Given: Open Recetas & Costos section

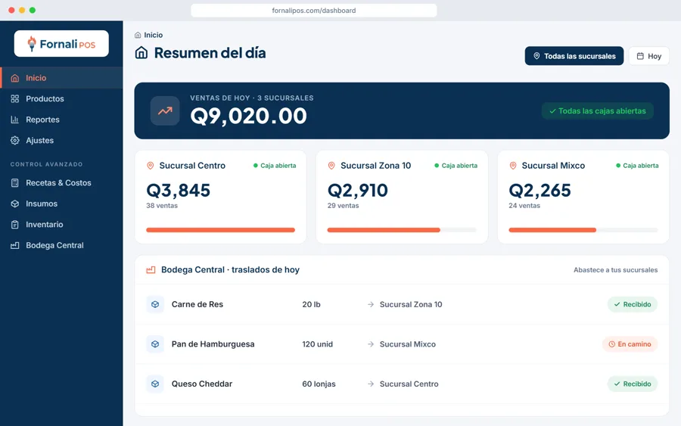Looking at the screenshot, I should pos(61,183).
